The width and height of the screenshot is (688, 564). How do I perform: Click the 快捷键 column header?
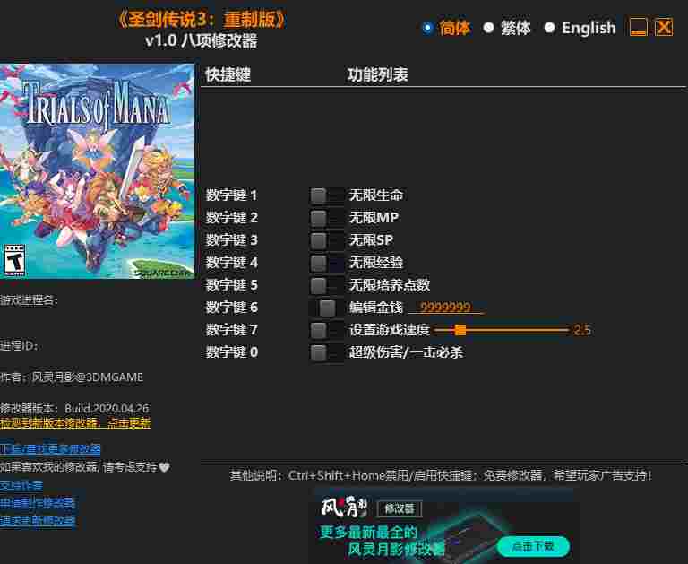(228, 74)
